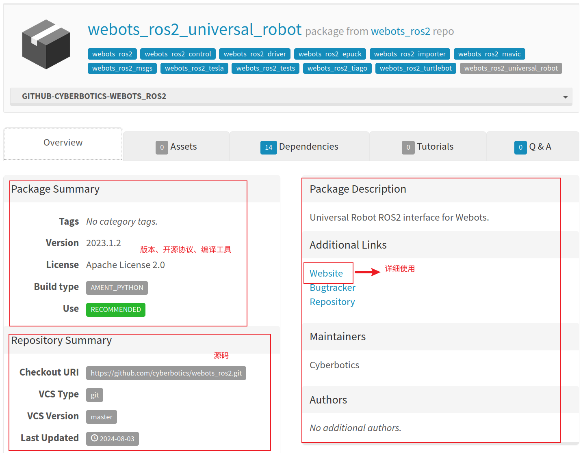The image size is (583, 453).
Task: Click the Maintainers heading
Action: [x=338, y=337]
